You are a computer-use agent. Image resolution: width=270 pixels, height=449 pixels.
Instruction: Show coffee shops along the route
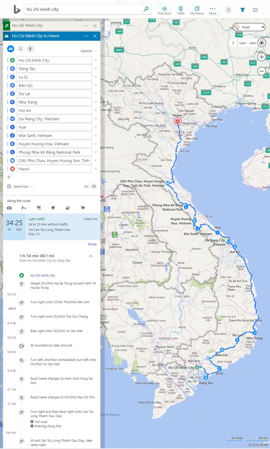tap(53, 208)
